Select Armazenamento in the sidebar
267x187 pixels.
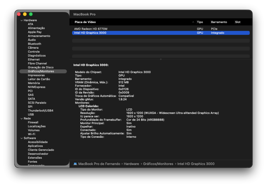point(39,36)
